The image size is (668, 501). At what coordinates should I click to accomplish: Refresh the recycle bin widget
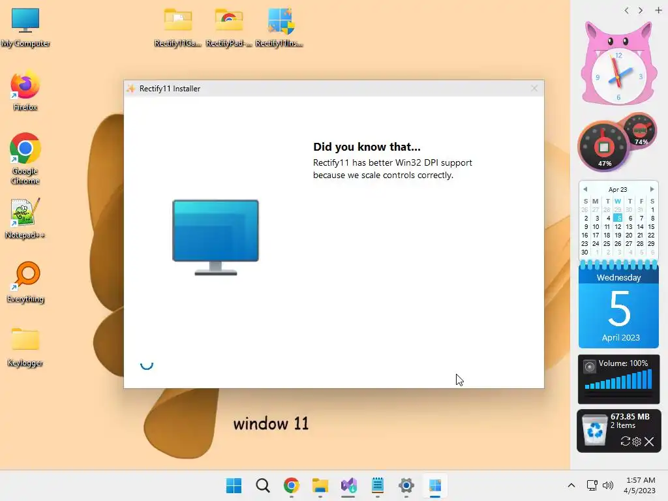tap(625, 442)
